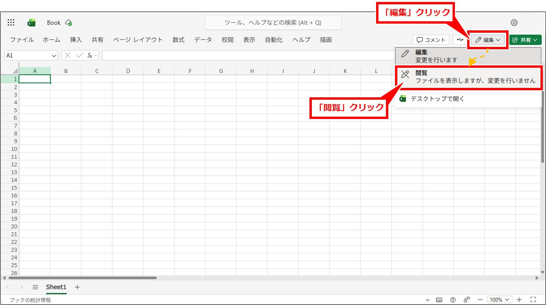The width and height of the screenshot is (546, 305).
Task: Open the app launcher grid icon
Action: tap(11, 22)
